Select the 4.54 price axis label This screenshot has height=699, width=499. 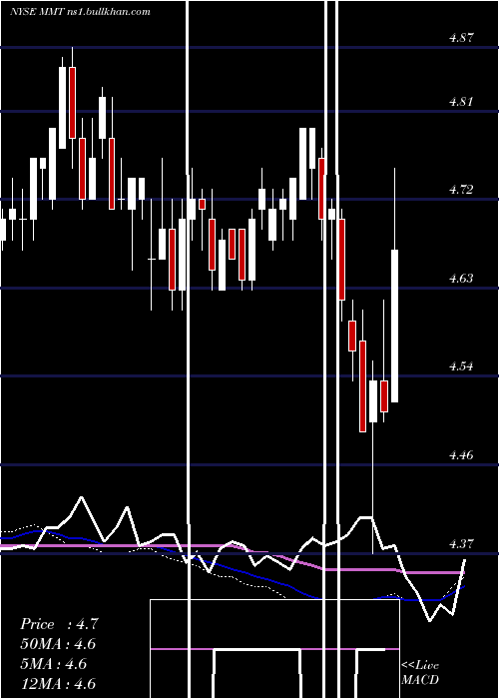click(461, 366)
